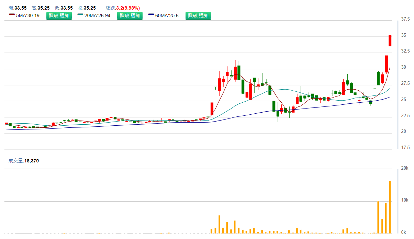Click the 20MA 跌破 通知 button
414x239 pixels.
pos(130,15)
